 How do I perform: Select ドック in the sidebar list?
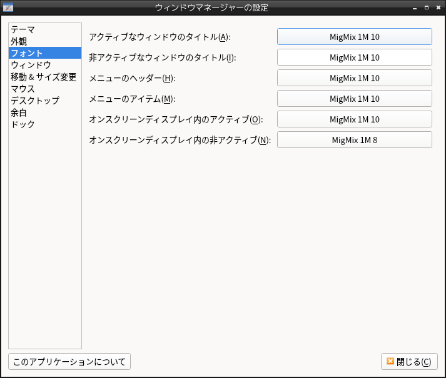23,124
